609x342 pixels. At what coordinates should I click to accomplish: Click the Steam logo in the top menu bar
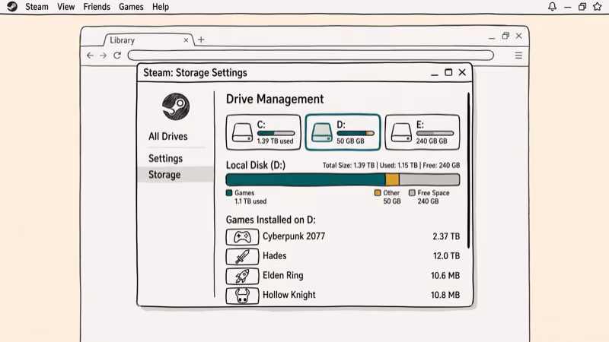pyautogui.click(x=12, y=7)
